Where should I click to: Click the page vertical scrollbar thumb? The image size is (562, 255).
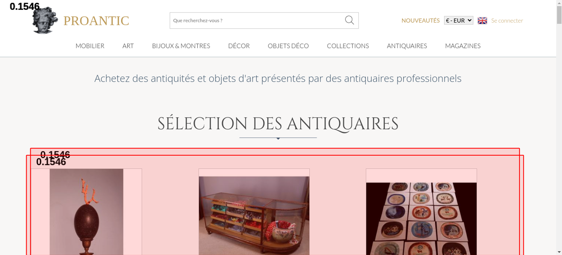559,15
